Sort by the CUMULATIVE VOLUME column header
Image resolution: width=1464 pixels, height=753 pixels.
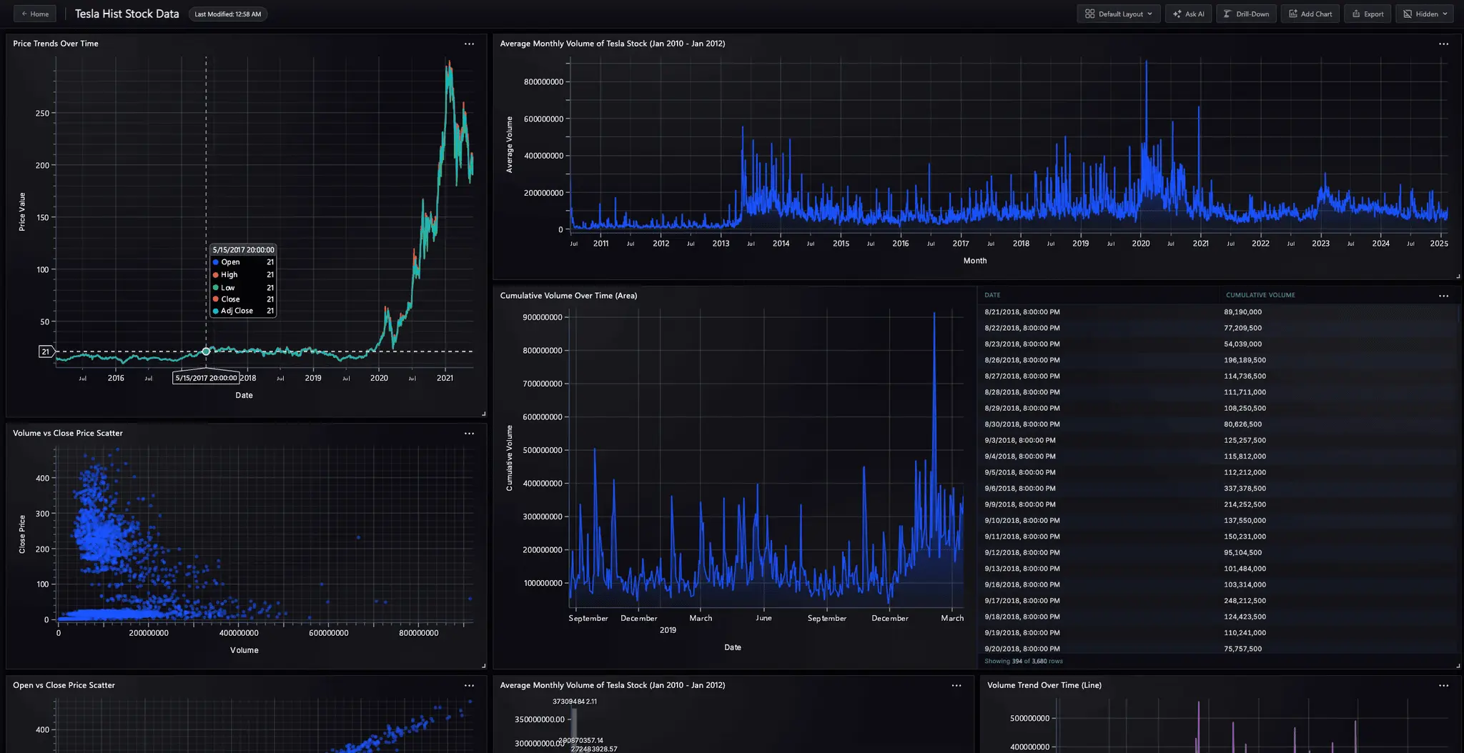point(1260,295)
